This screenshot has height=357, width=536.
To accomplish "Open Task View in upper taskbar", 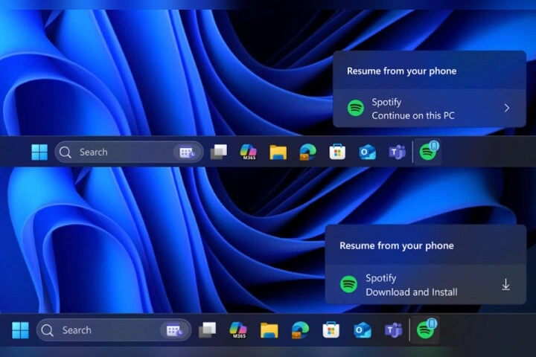I will (218, 152).
